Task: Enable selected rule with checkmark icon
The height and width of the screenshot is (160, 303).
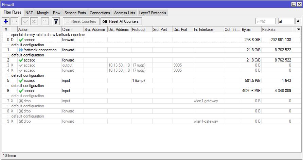Action: coord(25,21)
